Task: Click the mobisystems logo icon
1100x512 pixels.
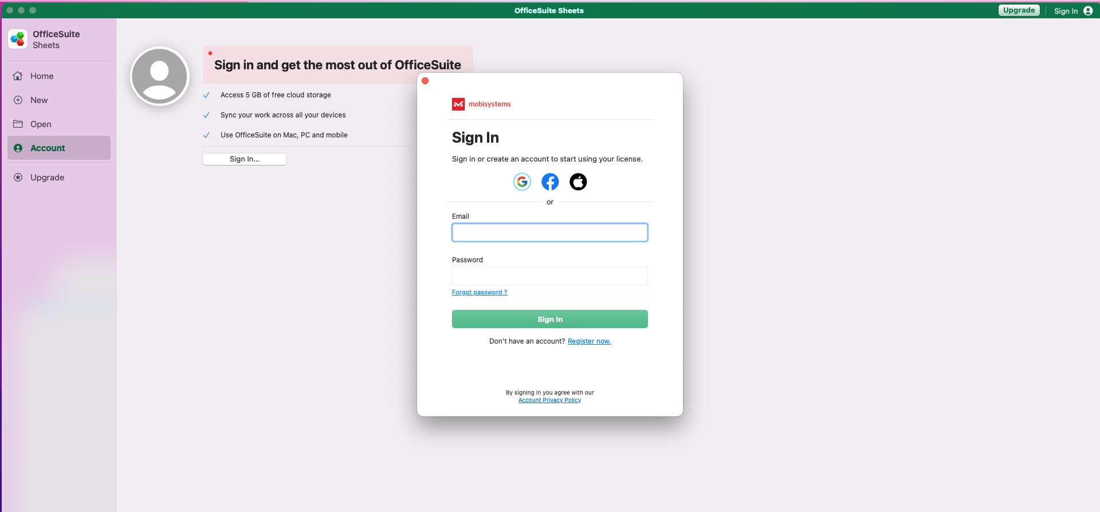Action: pos(458,104)
